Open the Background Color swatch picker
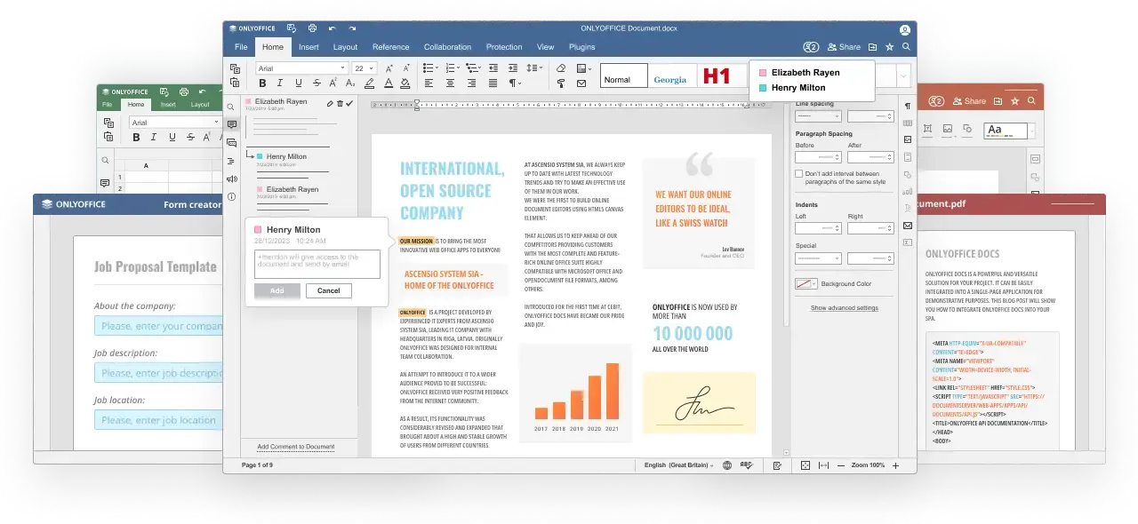 point(805,284)
